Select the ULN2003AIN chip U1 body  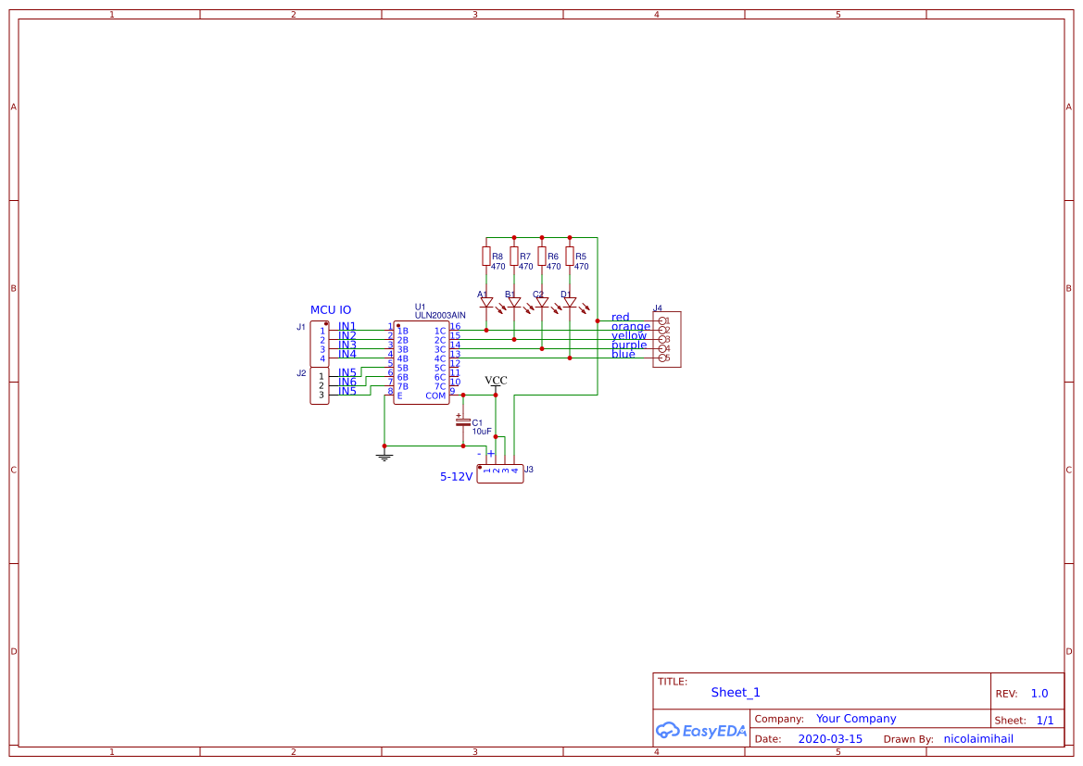(x=421, y=363)
